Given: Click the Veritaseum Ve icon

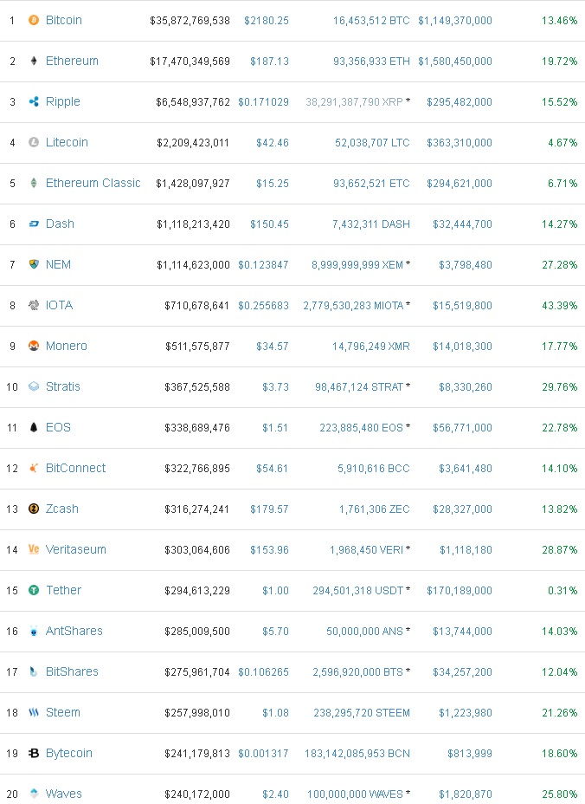Looking at the screenshot, I should pos(34,549).
